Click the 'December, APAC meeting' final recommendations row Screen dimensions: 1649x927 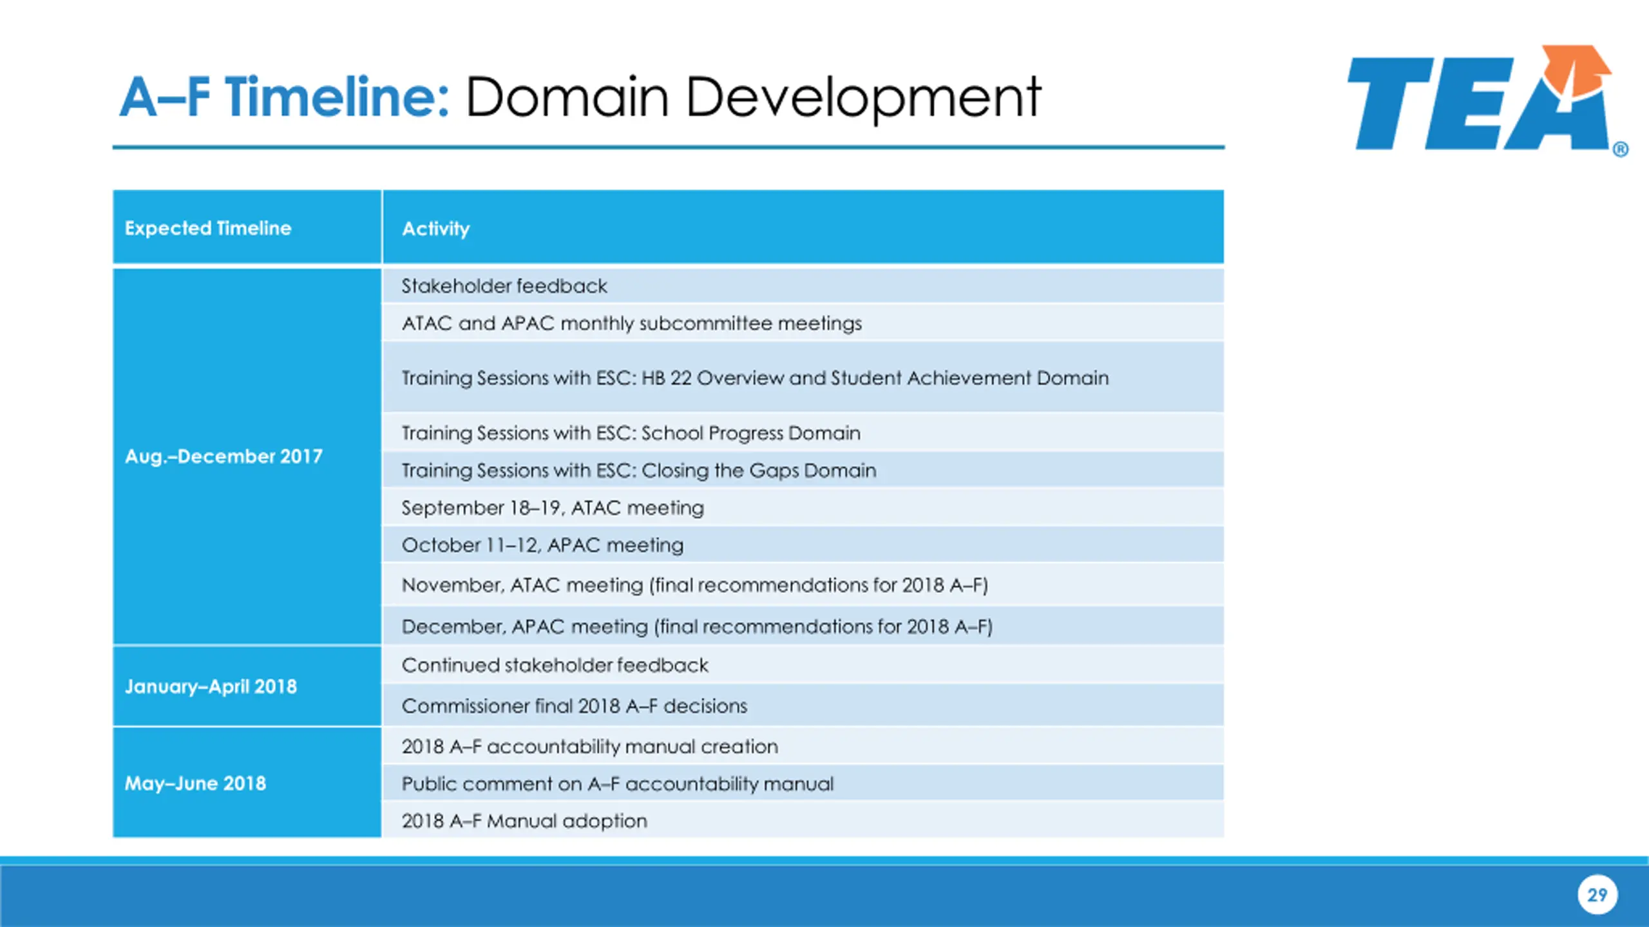tap(803, 626)
